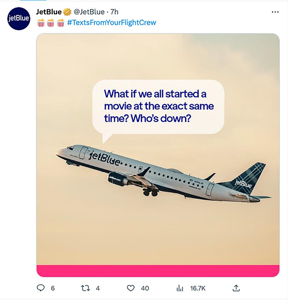Click the gold verified badge
The height and width of the screenshot is (301, 288).
tap(67, 12)
